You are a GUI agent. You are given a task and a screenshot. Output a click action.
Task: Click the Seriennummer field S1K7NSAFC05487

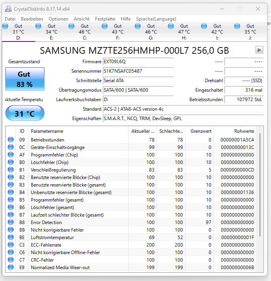click(x=138, y=71)
